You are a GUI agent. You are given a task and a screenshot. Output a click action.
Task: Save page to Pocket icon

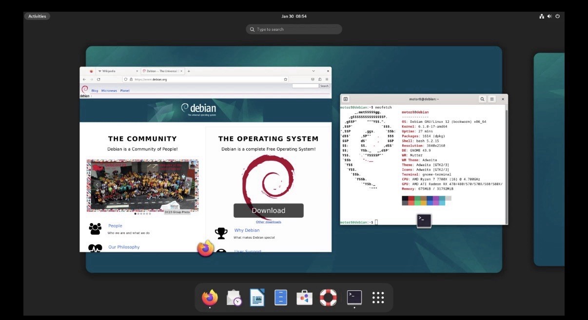313,79
